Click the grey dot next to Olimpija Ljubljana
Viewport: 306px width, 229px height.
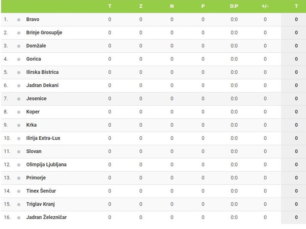[19, 165]
